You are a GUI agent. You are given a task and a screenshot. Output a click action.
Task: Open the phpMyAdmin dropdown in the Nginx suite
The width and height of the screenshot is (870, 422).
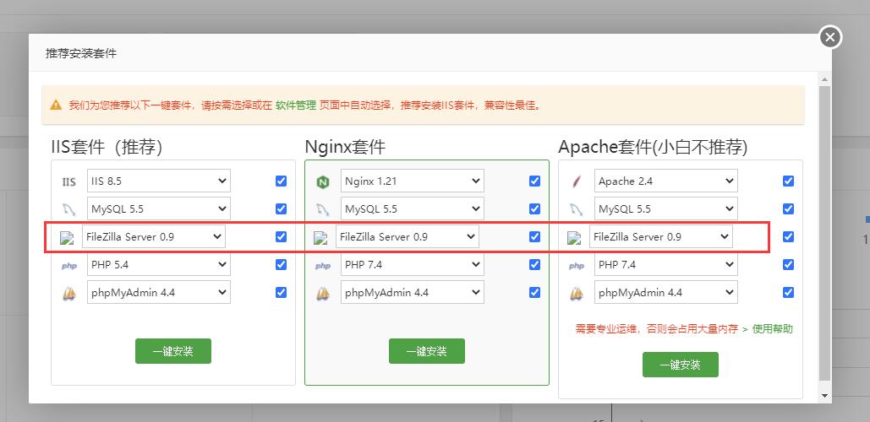coord(413,292)
